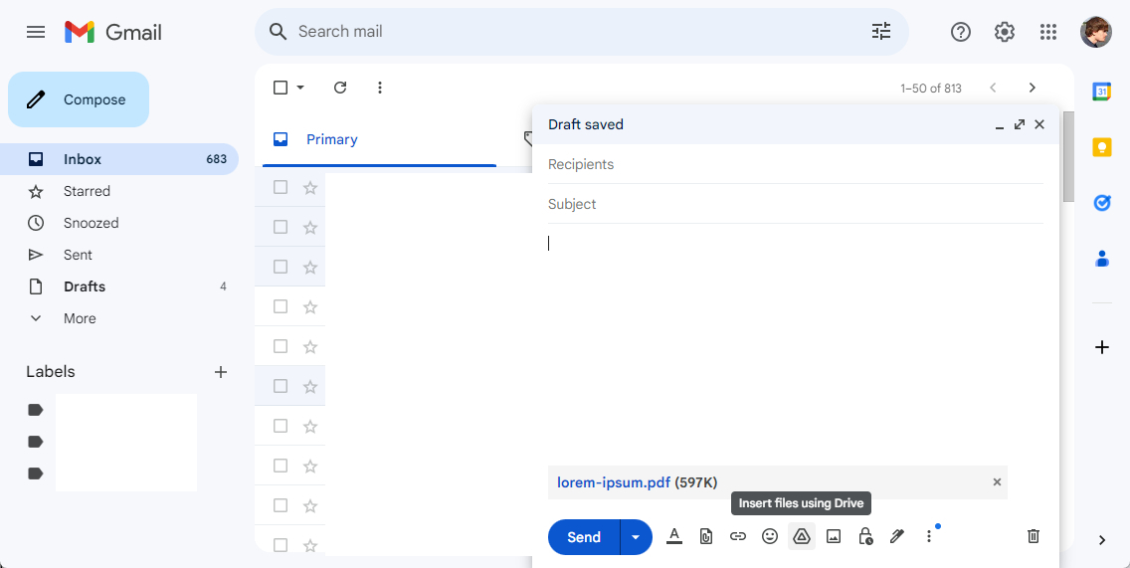Remove lorem-ipsum.pdf attachment
This screenshot has height=568, width=1130.
pyautogui.click(x=997, y=482)
